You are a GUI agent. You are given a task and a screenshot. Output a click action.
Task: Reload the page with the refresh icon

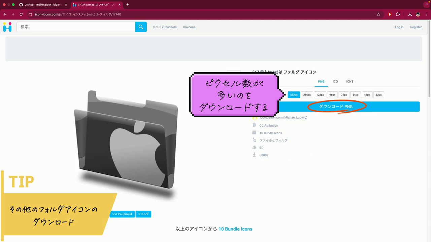point(21,14)
